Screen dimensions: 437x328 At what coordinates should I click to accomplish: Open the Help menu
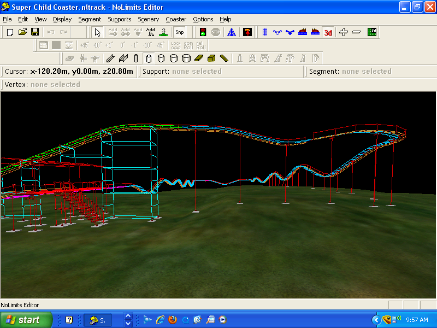(225, 19)
